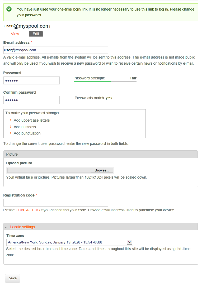The height and width of the screenshot is (287, 202).
Task: Click the orange bullet beside Add uppercase letters
Action: 11,120
